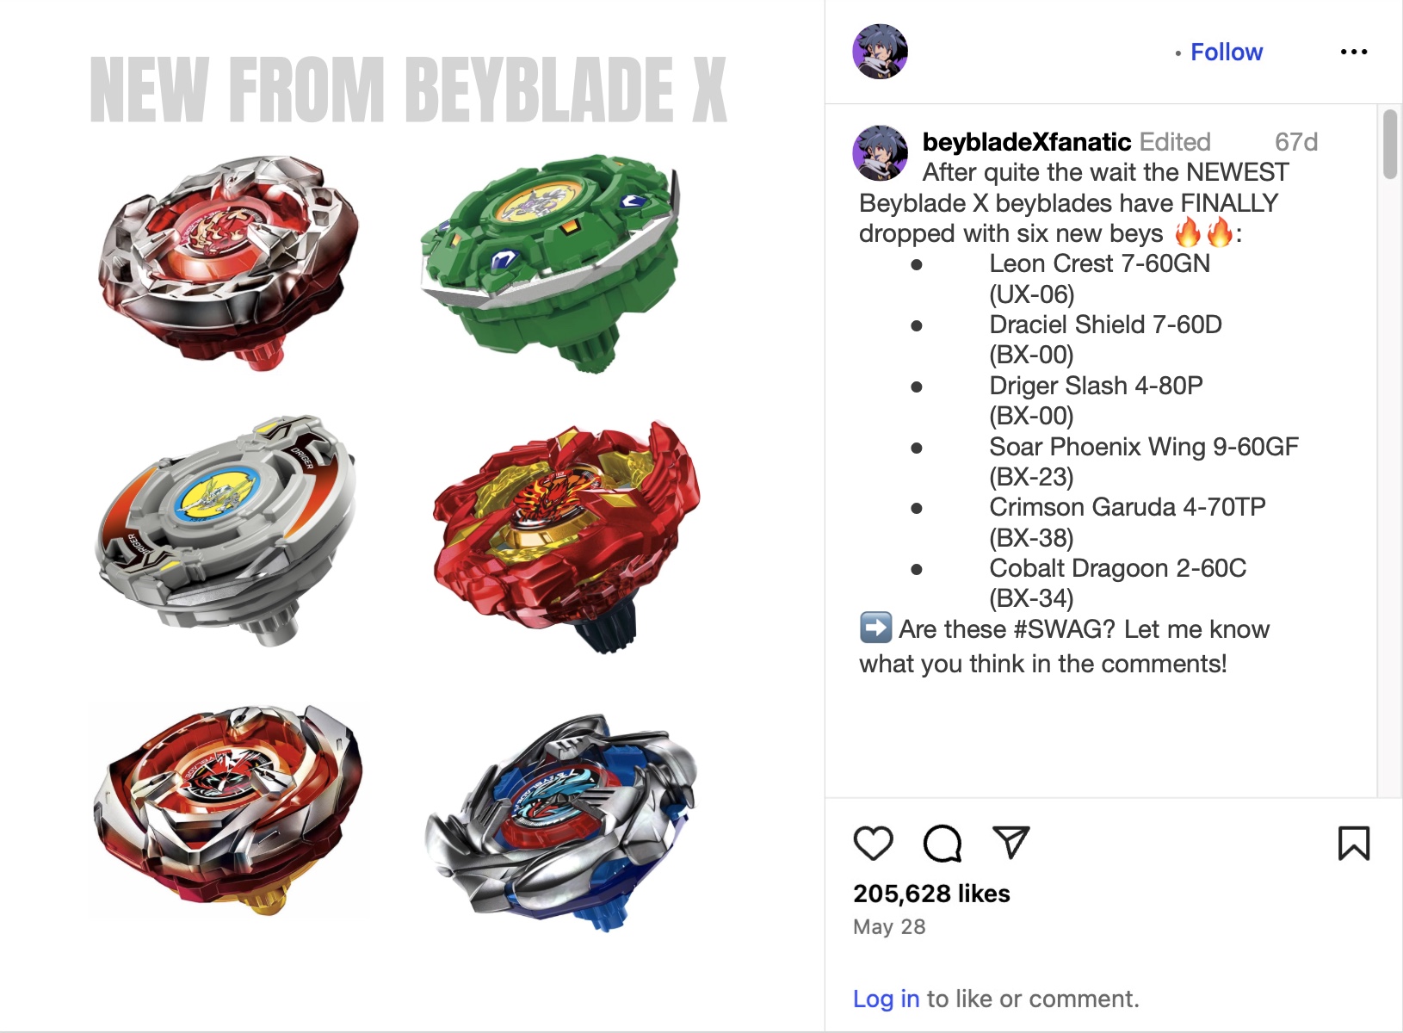View the 205,628 likes list
Screen dimensions: 1403x1033
(x=931, y=894)
